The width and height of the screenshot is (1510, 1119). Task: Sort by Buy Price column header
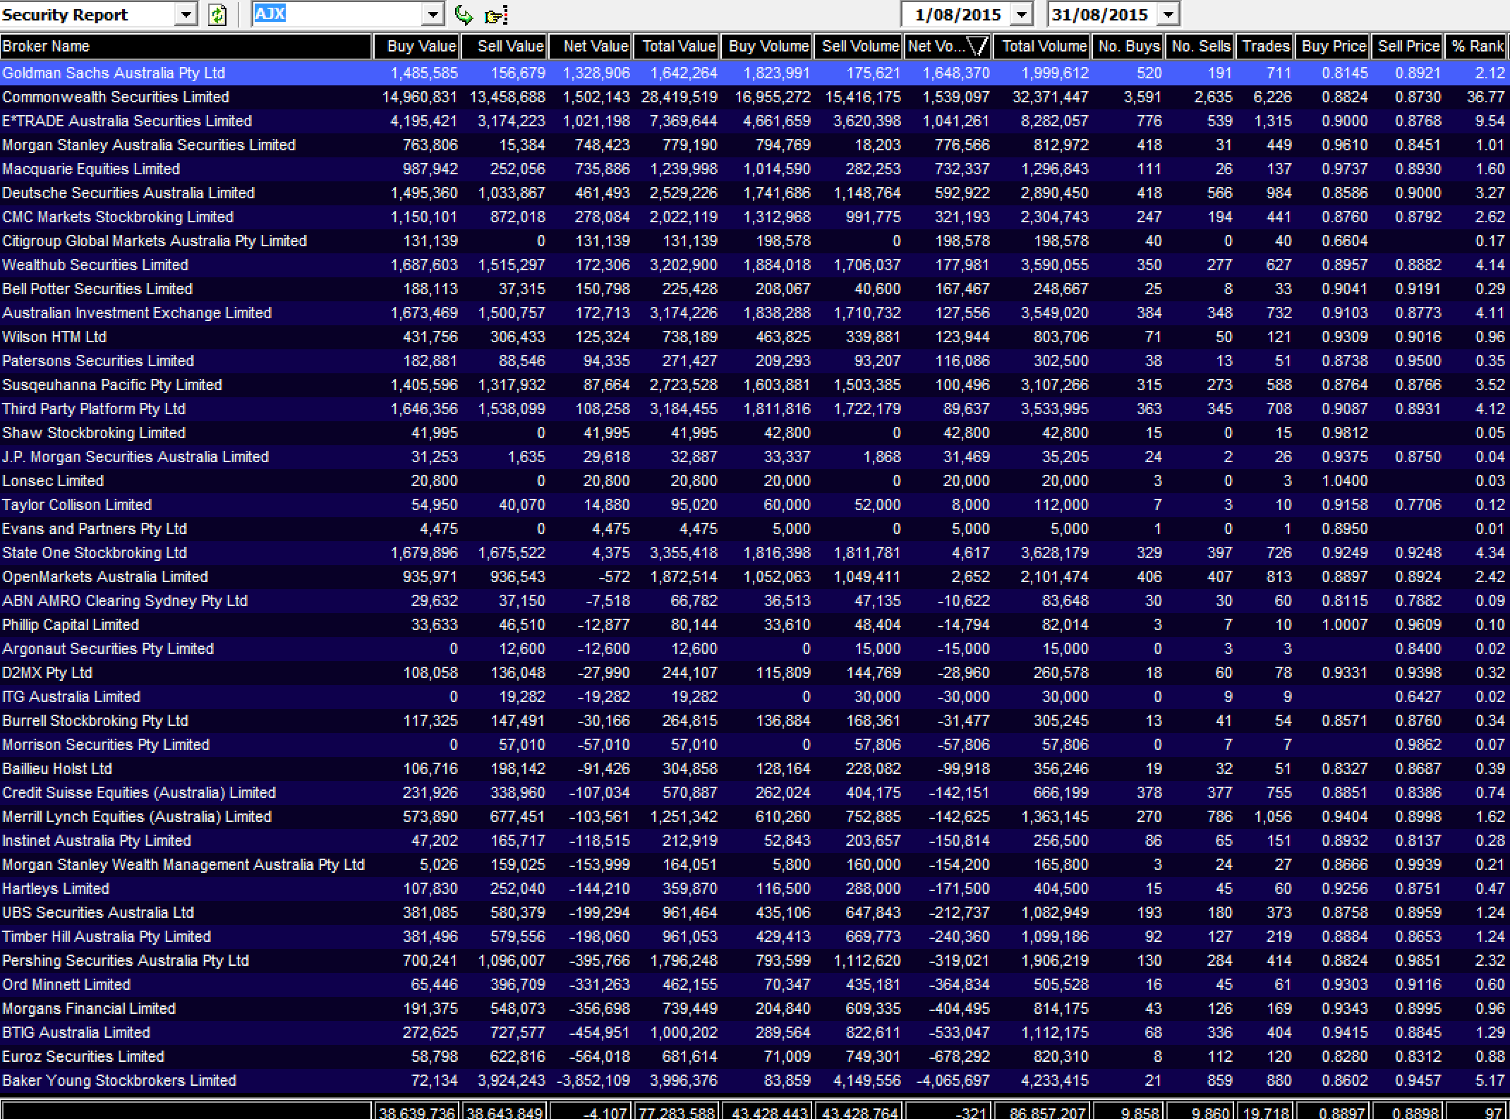1332,47
